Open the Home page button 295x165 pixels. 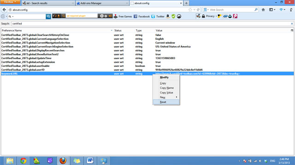coord(263,10)
